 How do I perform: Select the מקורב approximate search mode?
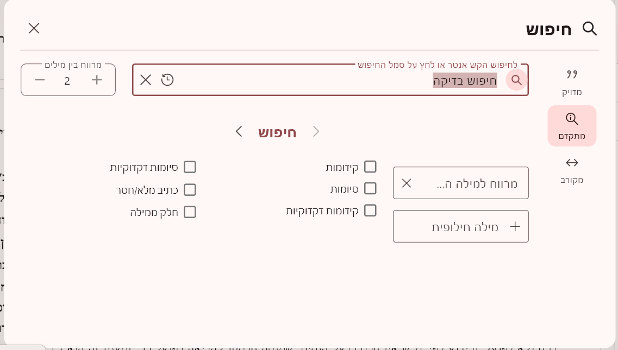[572, 169]
